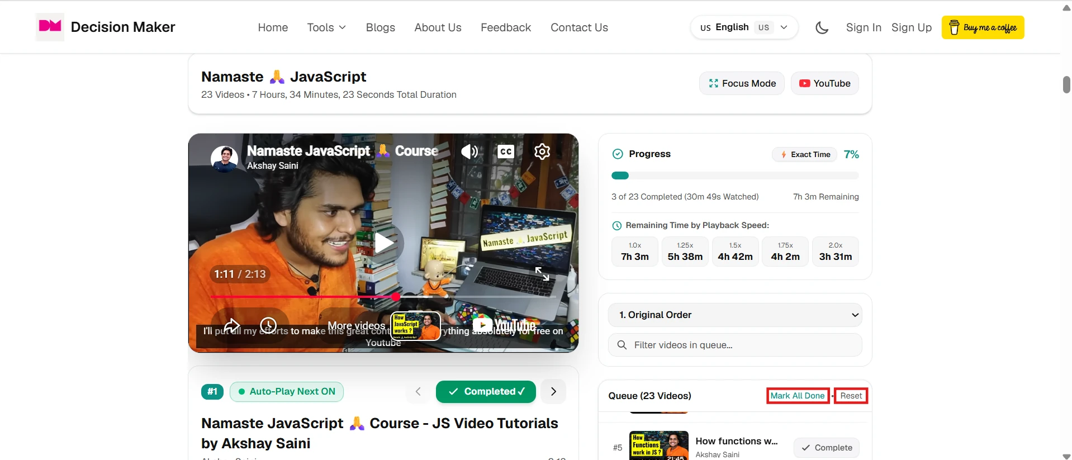Open the Original Order sort dropdown

tap(735, 315)
